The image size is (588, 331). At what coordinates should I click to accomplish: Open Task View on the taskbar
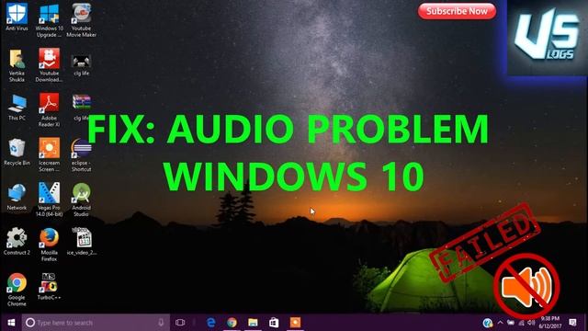click(180, 323)
